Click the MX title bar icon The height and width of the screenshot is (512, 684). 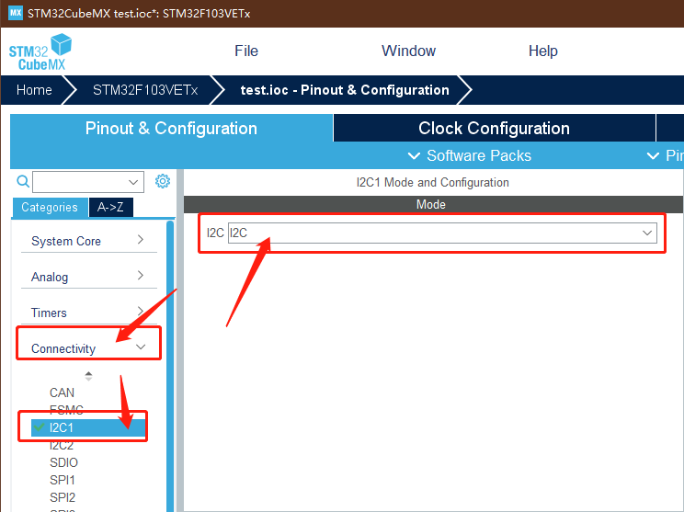pos(16,13)
